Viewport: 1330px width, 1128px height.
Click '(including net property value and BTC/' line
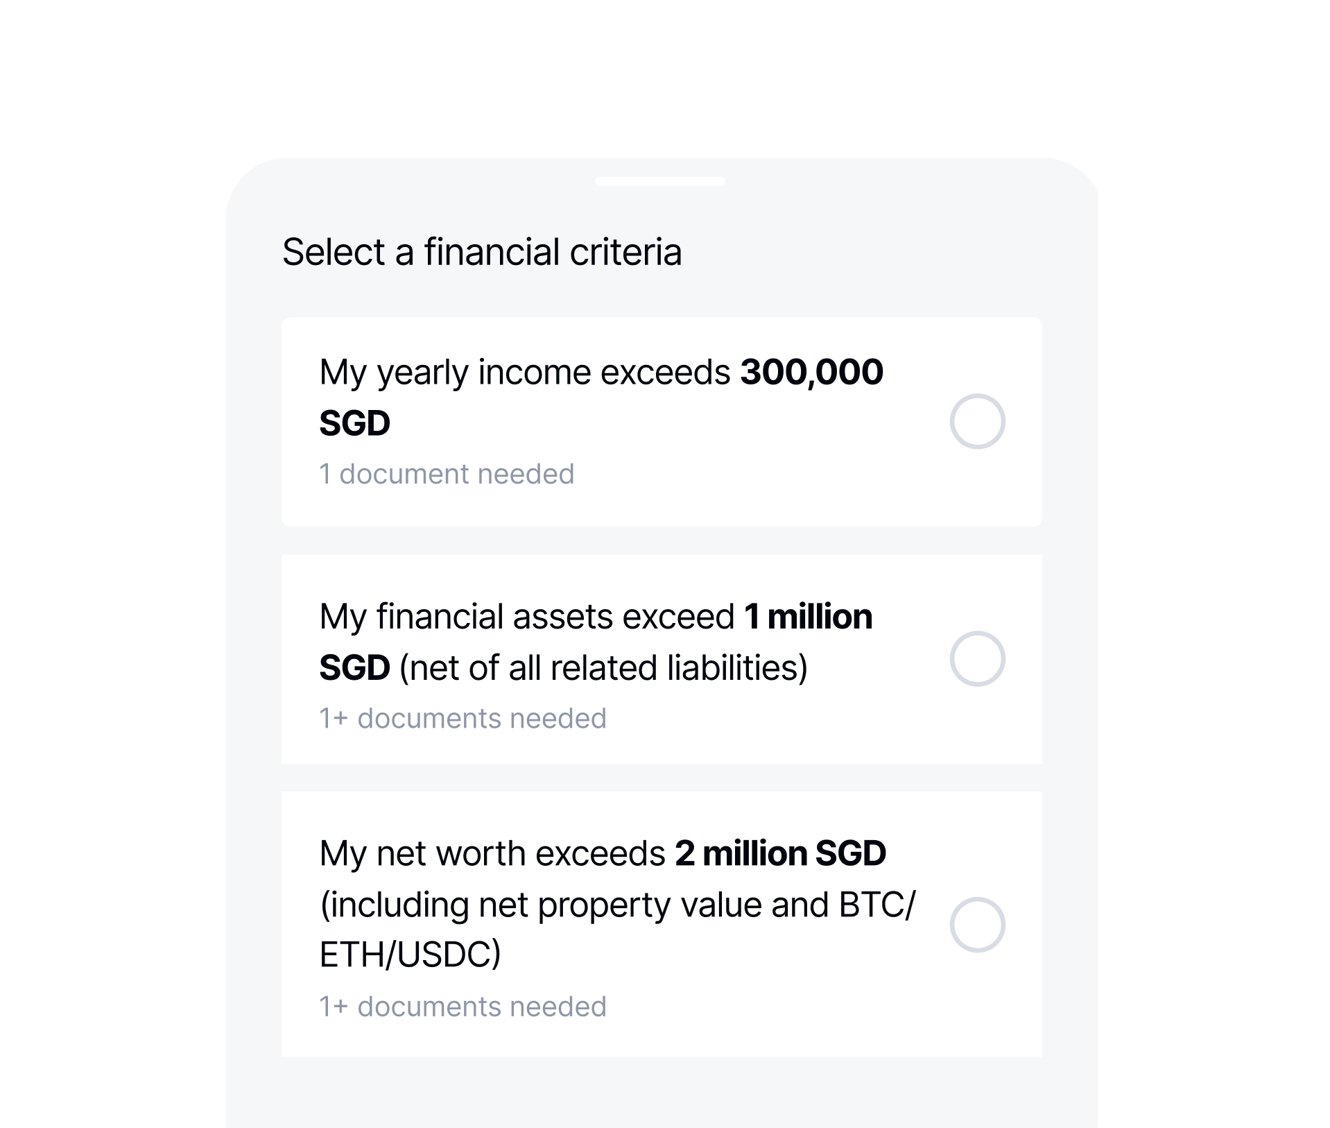617,905
